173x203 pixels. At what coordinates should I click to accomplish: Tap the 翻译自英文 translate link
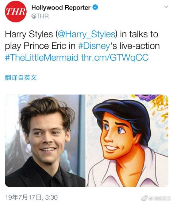[x=21, y=78]
